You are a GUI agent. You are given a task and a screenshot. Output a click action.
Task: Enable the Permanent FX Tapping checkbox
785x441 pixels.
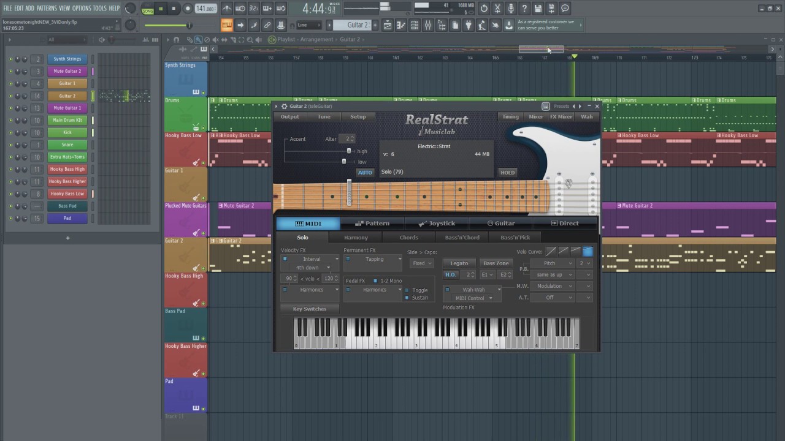(348, 259)
